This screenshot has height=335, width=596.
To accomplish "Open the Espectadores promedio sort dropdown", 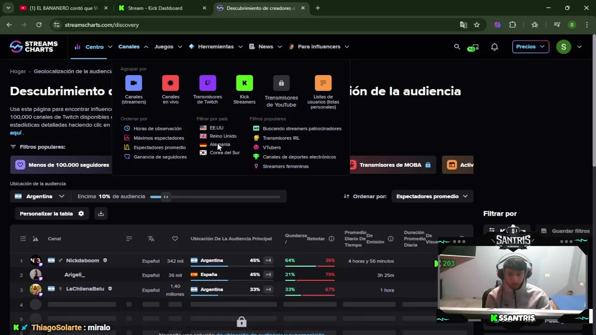I will [x=432, y=196].
